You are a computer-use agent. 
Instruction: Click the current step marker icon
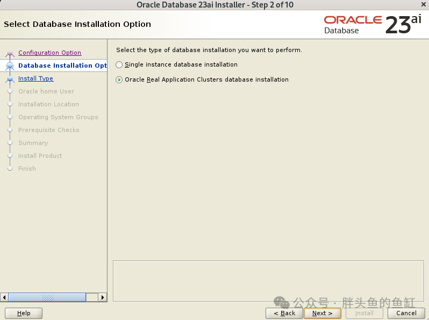pos(10,66)
